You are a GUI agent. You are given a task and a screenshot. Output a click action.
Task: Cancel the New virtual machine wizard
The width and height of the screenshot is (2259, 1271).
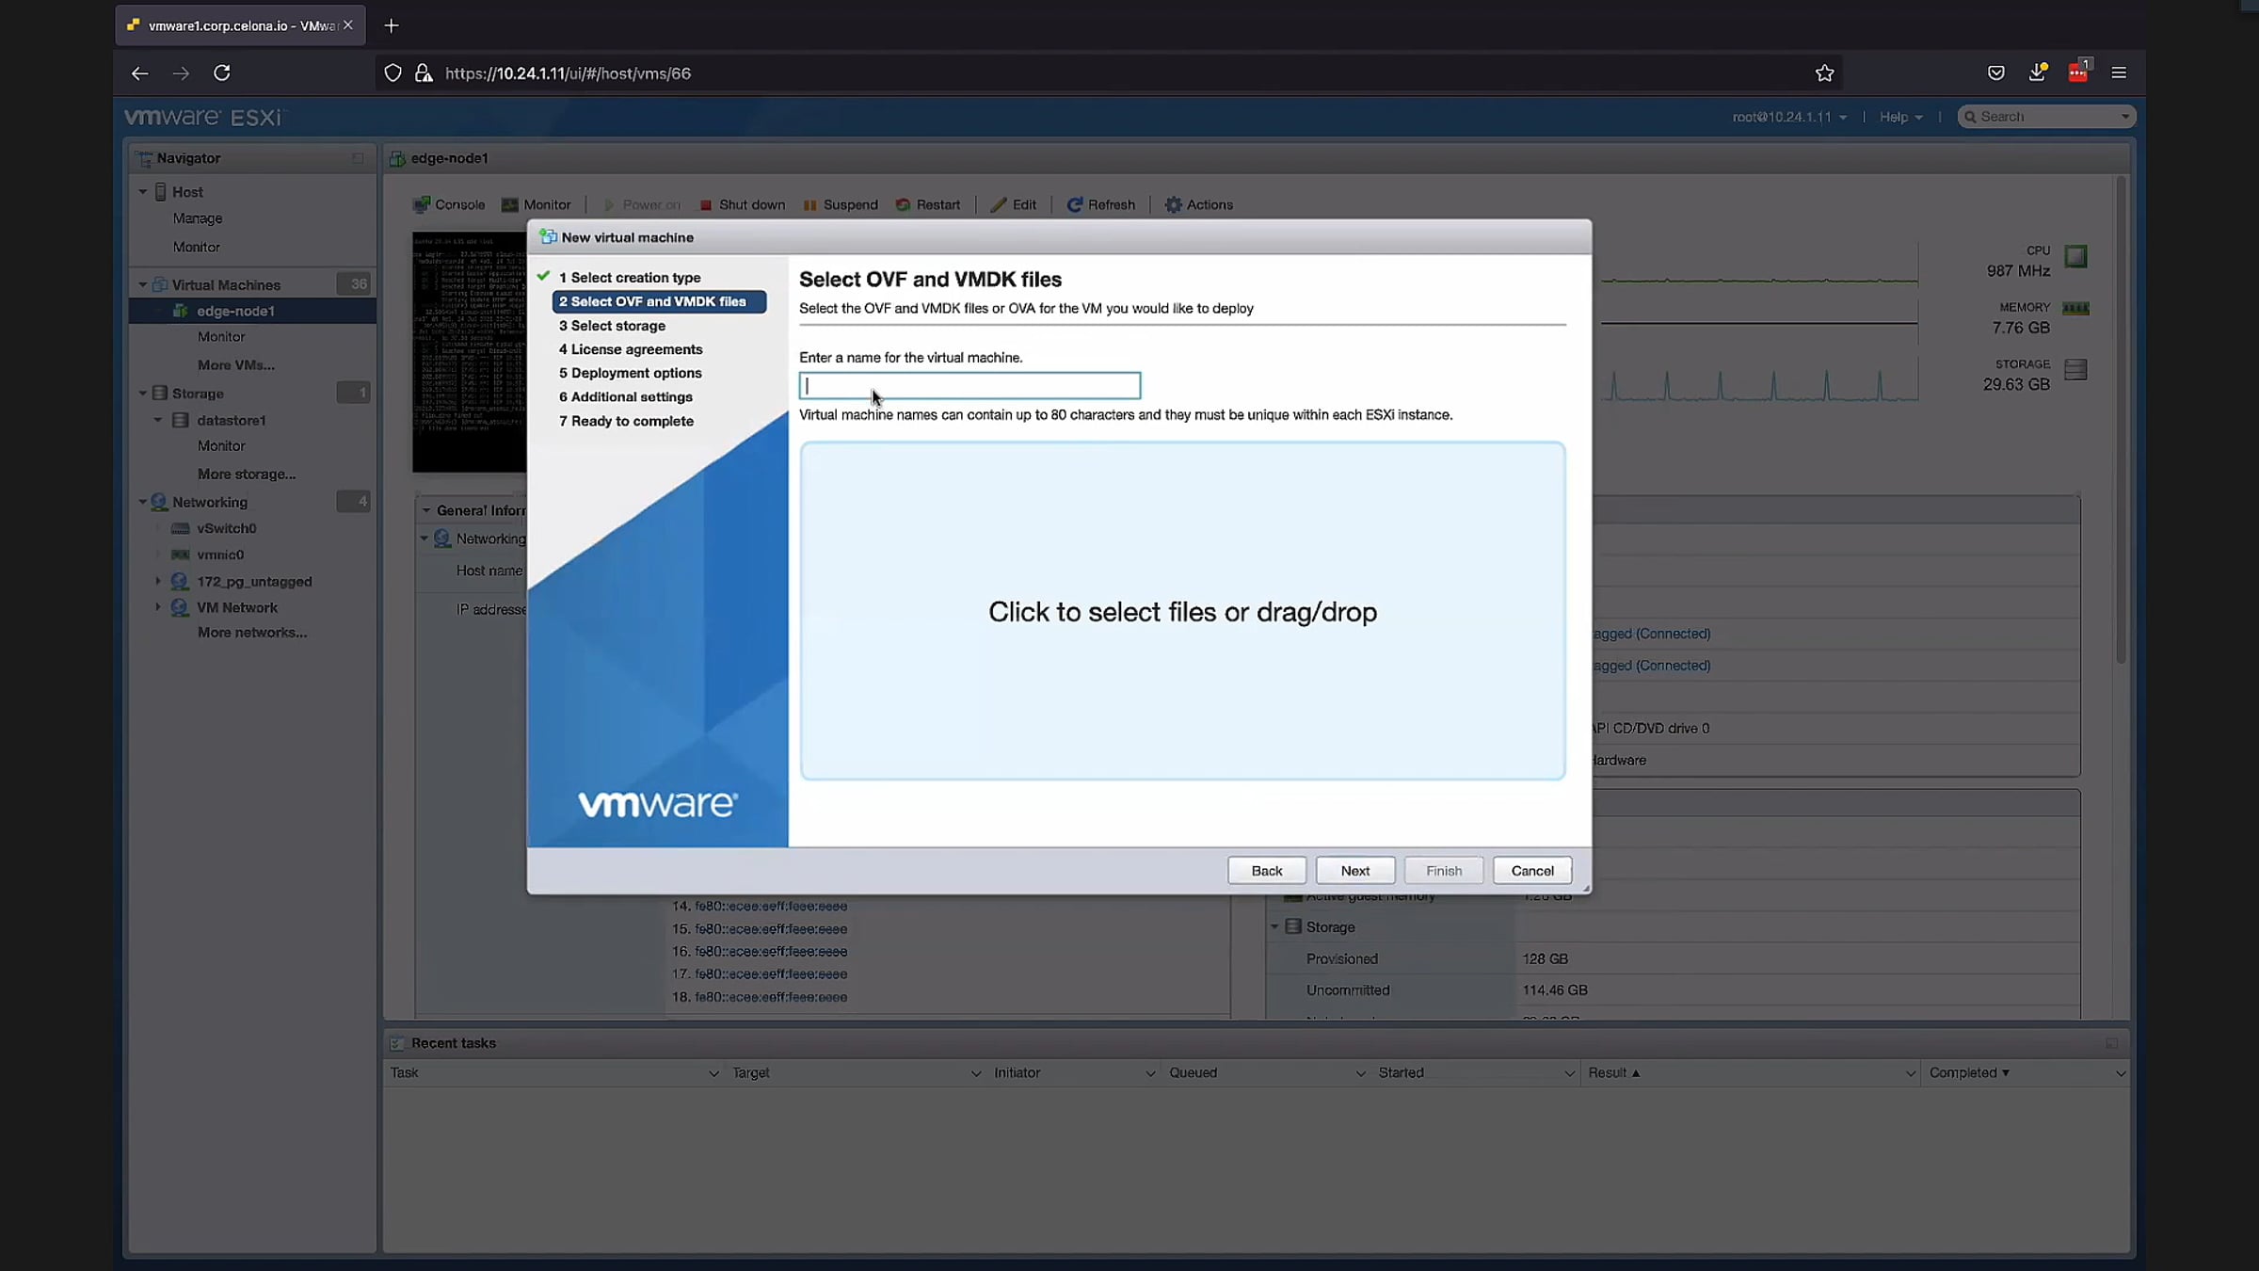(1531, 871)
